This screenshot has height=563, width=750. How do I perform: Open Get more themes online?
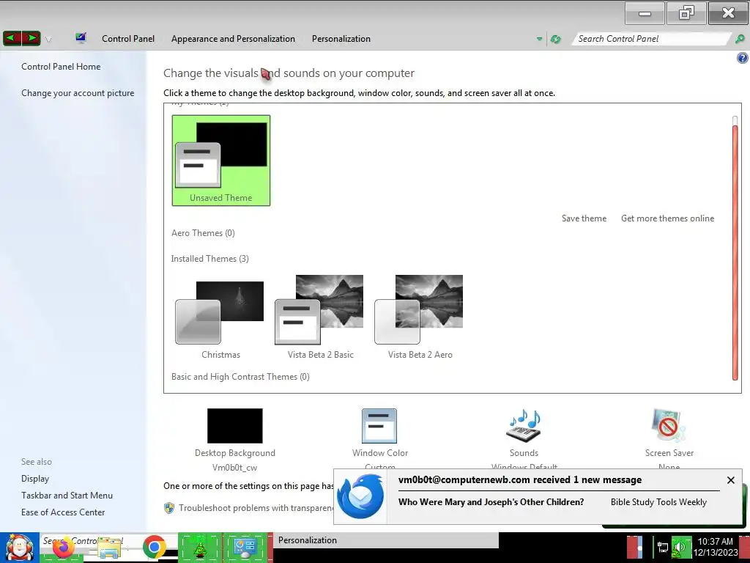point(667,218)
